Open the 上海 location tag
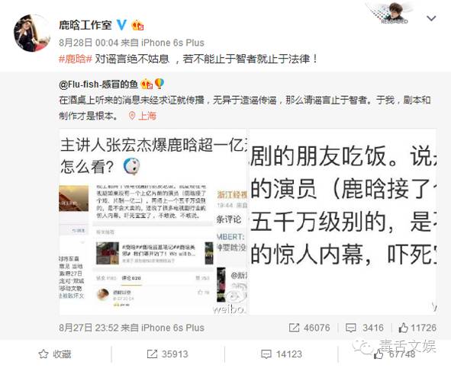Screen dimensions: 451x368 (x=143, y=116)
